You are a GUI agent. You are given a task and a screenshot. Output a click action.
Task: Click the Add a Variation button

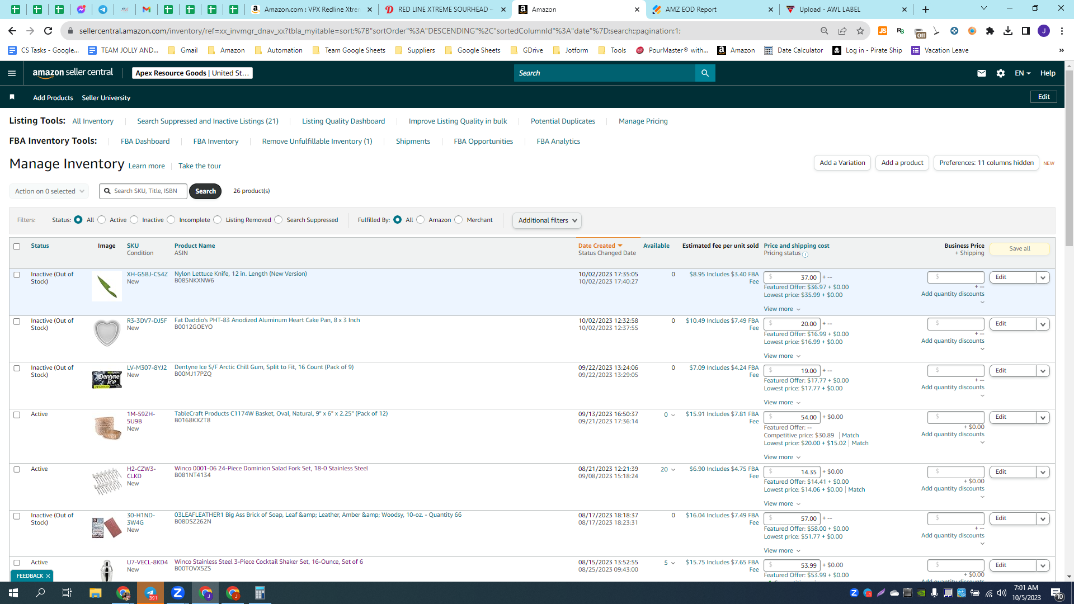(842, 163)
